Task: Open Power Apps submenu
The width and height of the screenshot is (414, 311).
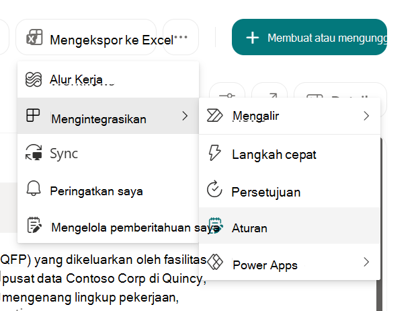Action: 290,262
